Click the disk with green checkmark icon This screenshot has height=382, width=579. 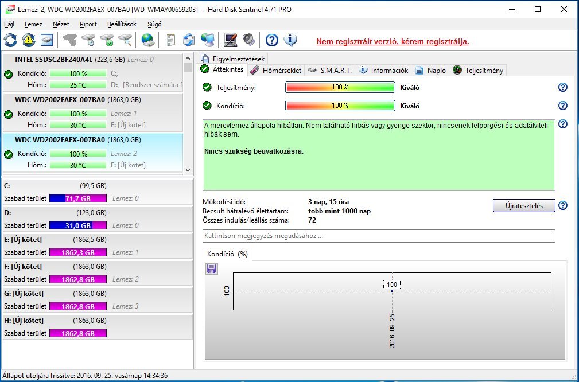point(107,40)
